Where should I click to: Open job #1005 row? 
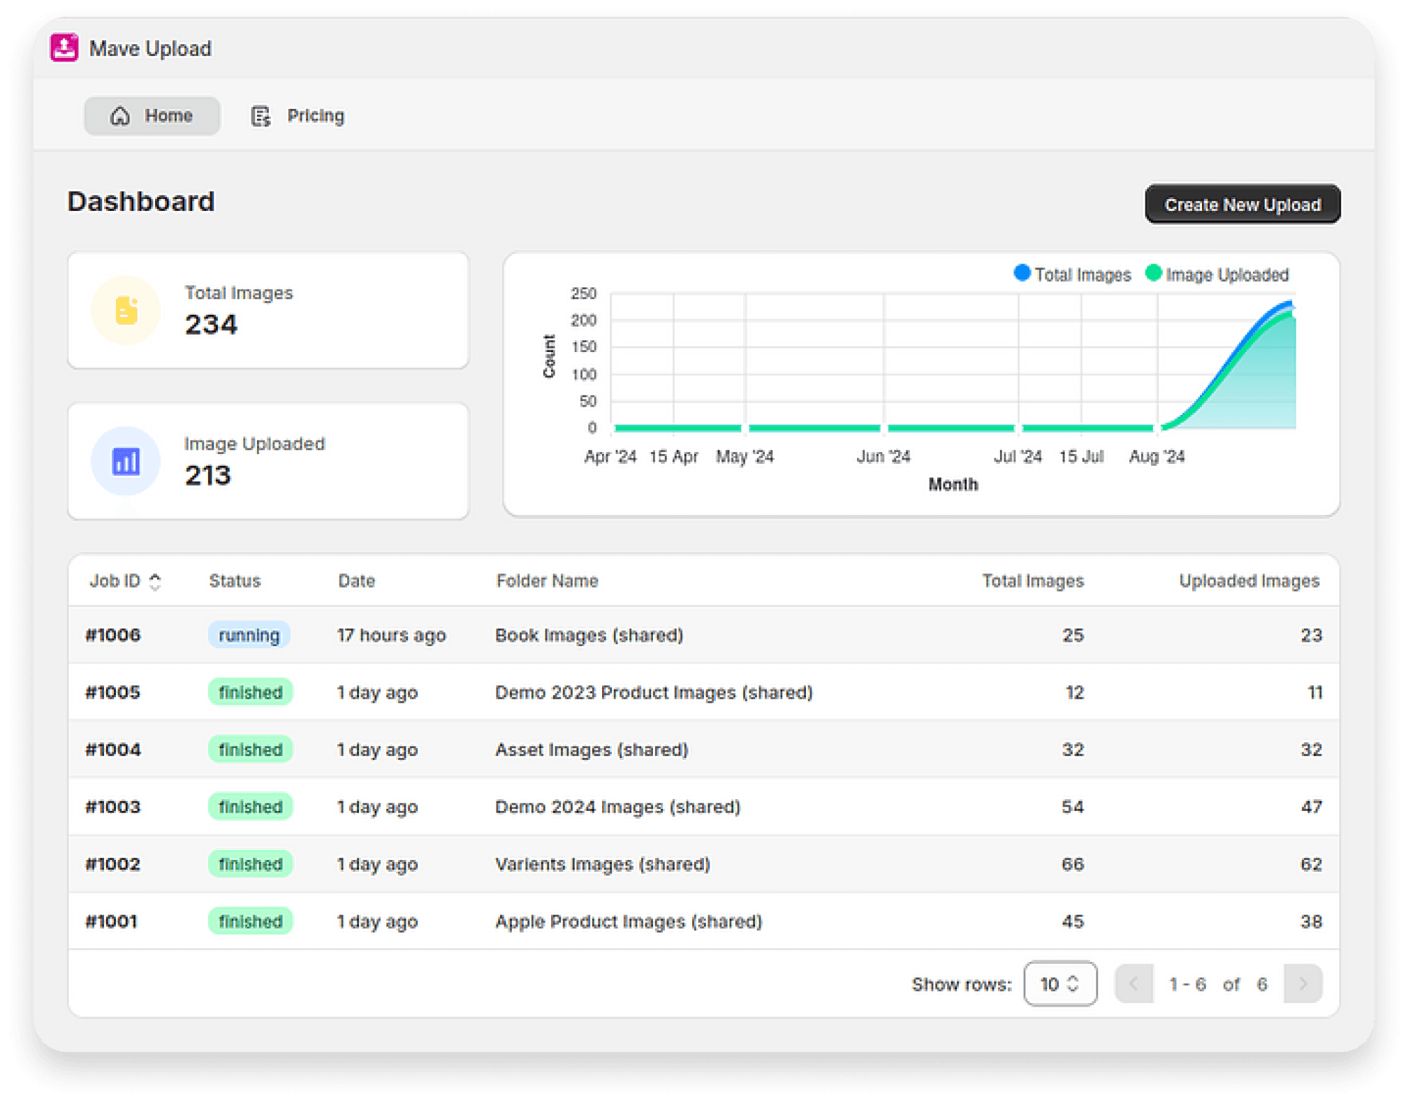coord(703,692)
